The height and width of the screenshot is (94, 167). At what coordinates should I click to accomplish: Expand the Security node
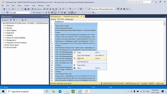click(4, 28)
